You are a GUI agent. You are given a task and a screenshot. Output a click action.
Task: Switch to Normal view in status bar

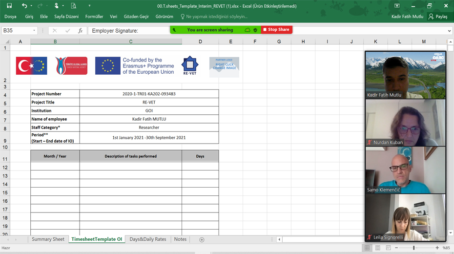[367, 248]
